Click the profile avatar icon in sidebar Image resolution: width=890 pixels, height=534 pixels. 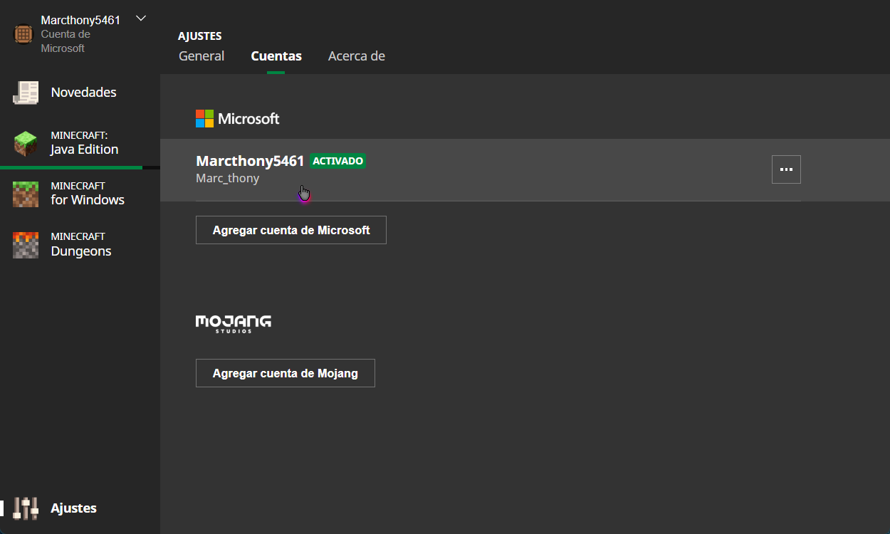tap(23, 34)
